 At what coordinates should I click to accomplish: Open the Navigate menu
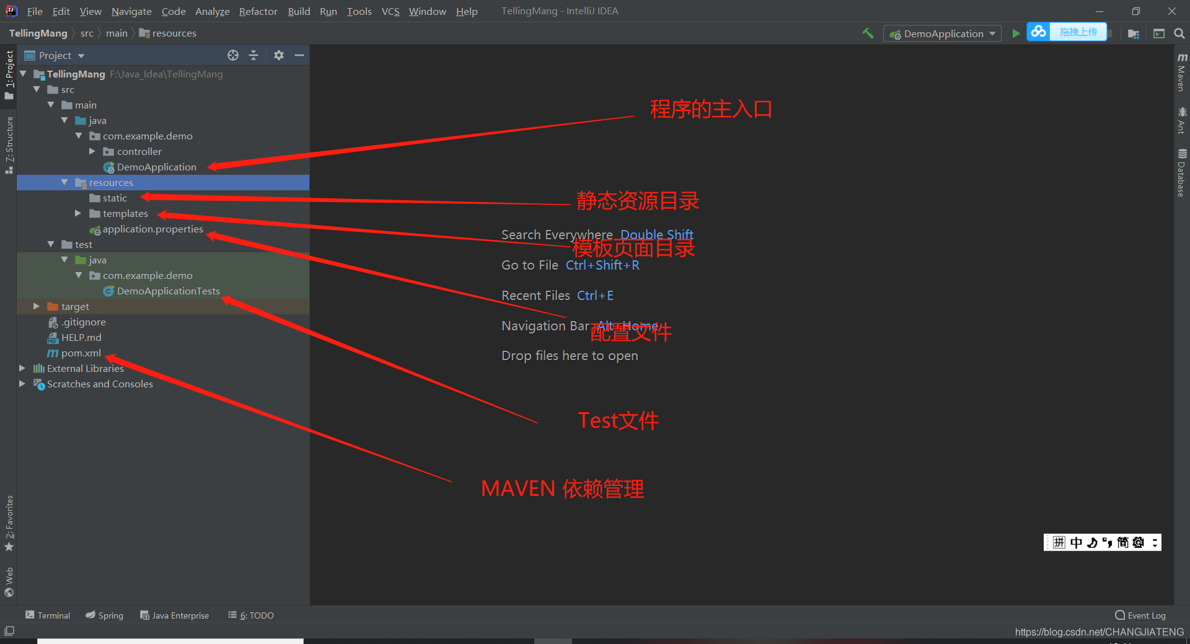[131, 11]
